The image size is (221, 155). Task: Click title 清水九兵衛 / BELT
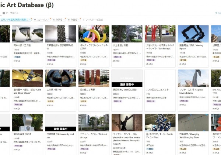click(x=22, y=134)
